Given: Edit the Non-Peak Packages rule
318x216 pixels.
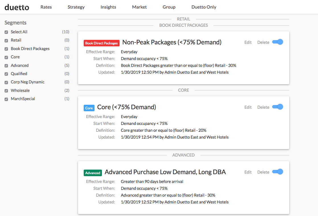Looking at the screenshot, I should pos(248,42).
